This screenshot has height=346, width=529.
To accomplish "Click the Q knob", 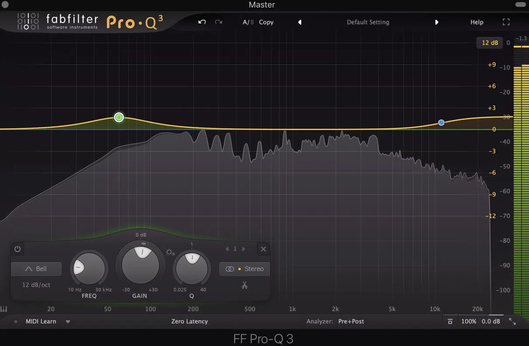I will pyautogui.click(x=191, y=268).
